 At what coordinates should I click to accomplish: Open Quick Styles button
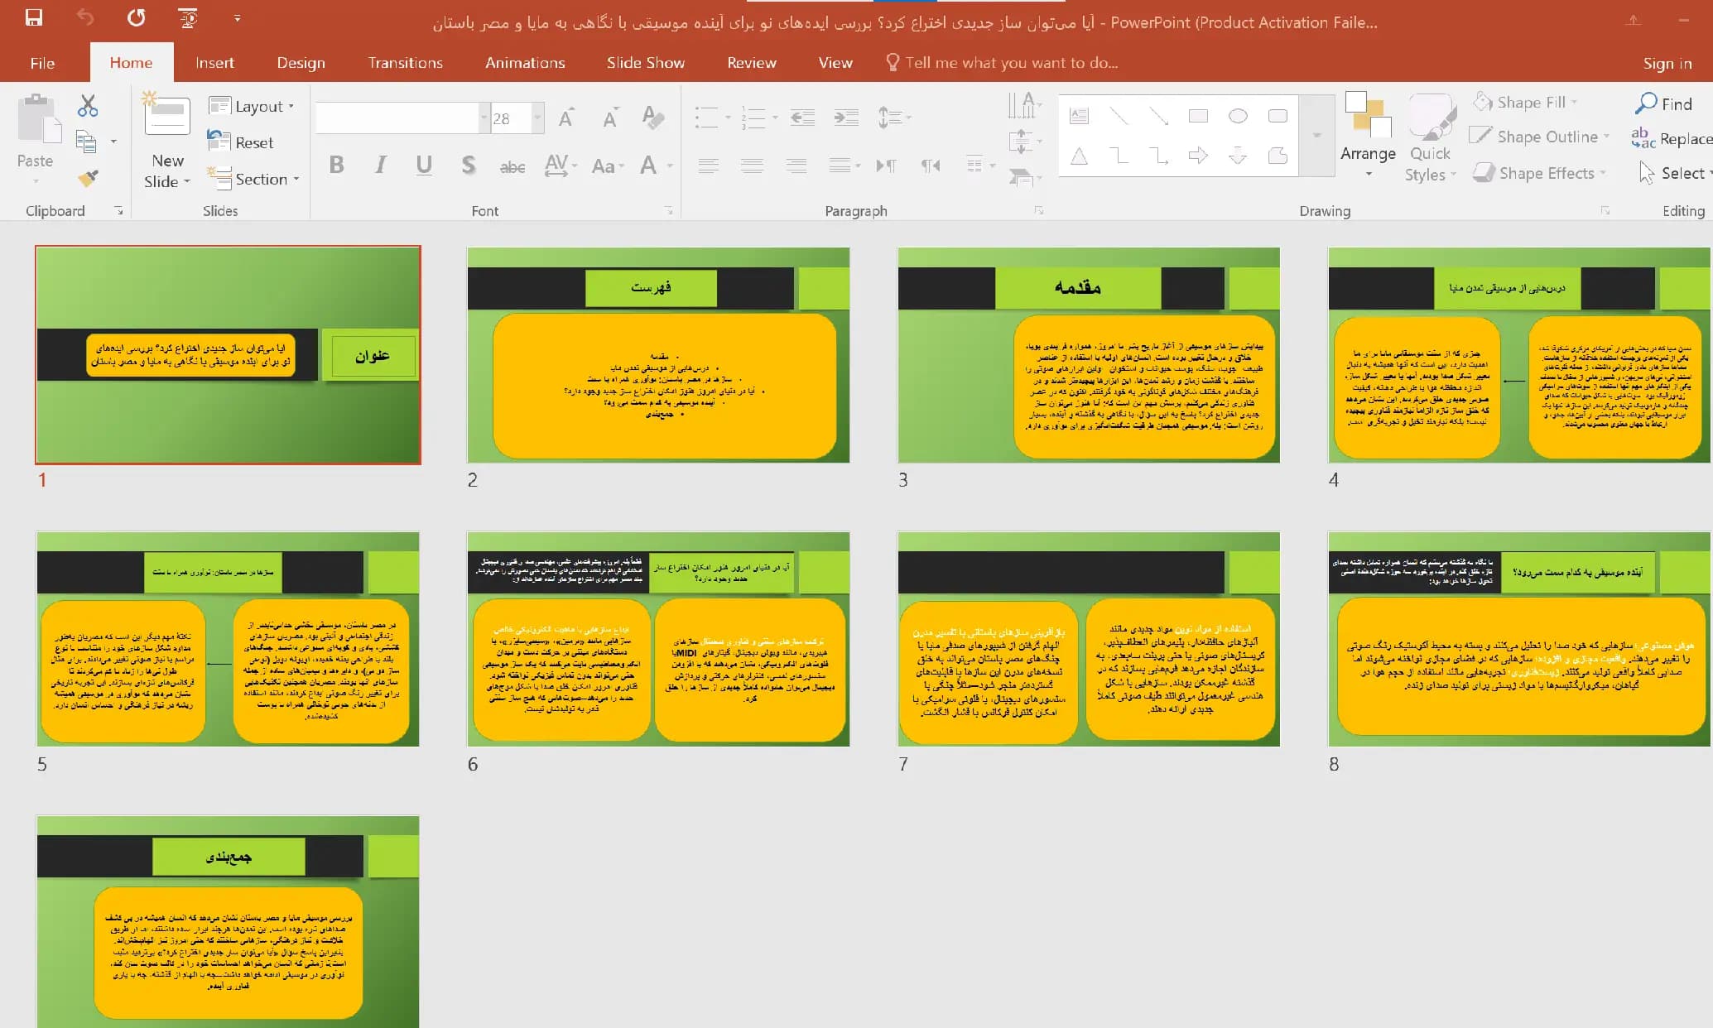pyautogui.click(x=1430, y=137)
